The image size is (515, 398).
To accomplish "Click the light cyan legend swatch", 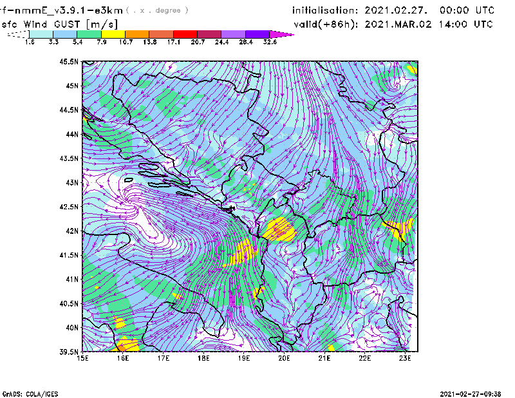I will click(41, 34).
